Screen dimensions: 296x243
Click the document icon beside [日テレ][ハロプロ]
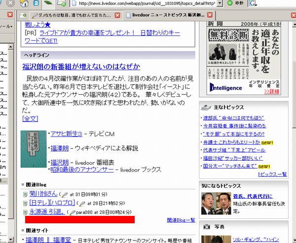25,204
